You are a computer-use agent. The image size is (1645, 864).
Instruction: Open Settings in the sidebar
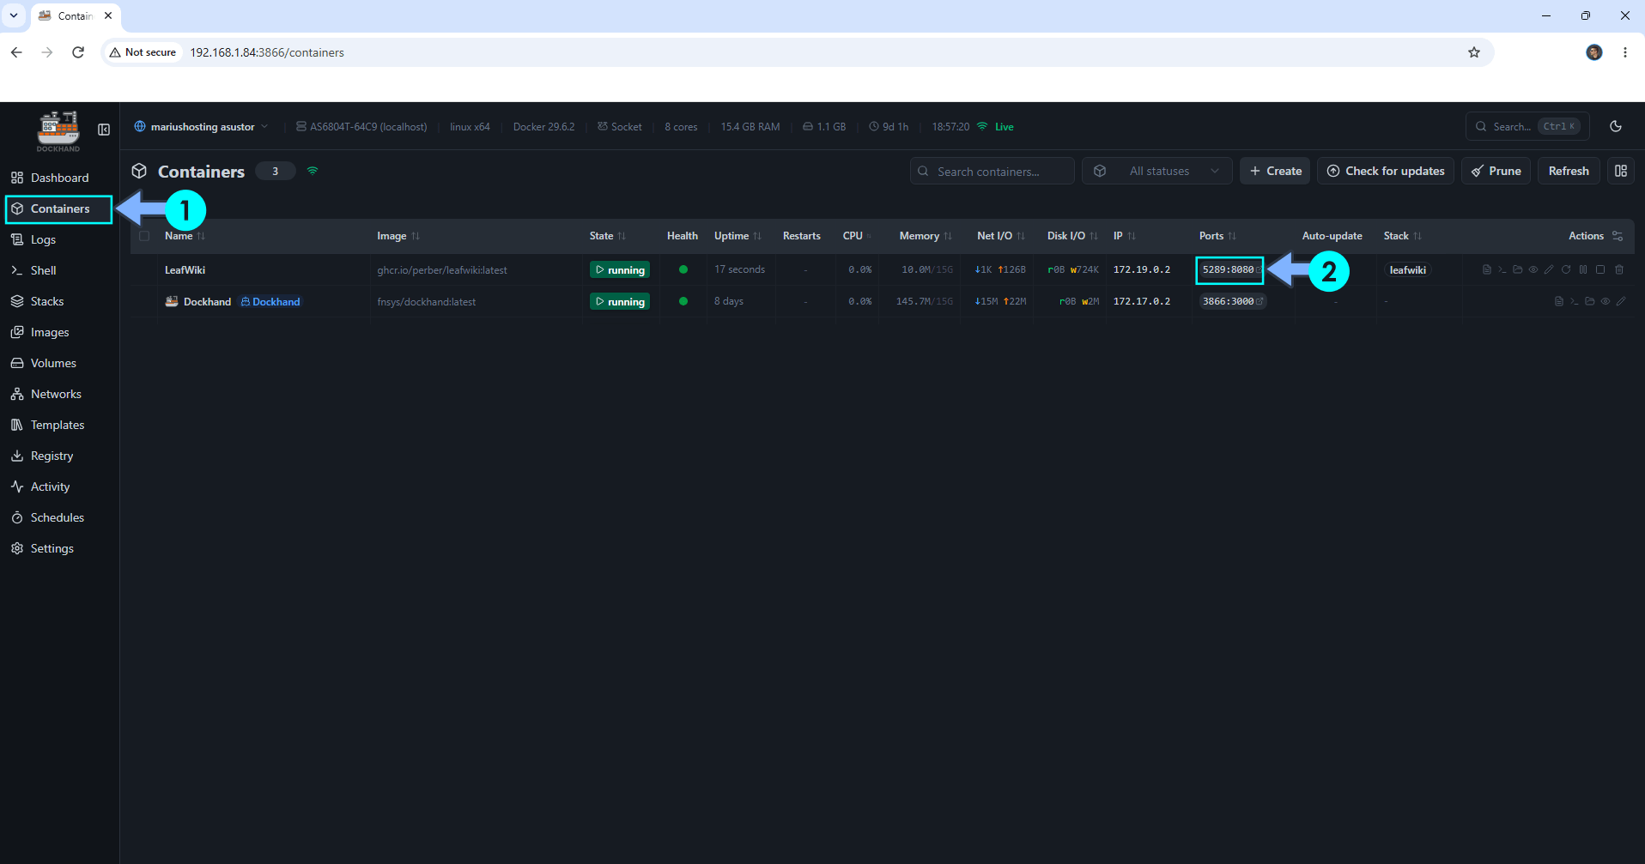pyautogui.click(x=59, y=548)
